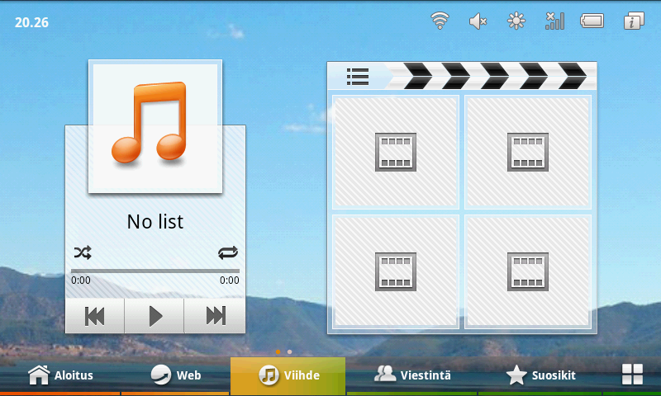Tap the muted volume icon
This screenshot has height=396, width=661.
(478, 21)
